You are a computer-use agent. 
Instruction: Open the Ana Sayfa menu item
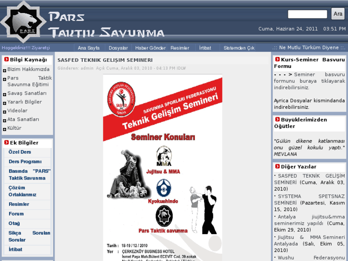click(x=89, y=48)
